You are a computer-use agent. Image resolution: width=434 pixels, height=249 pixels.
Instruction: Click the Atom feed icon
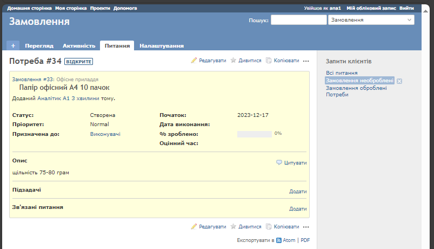[x=279, y=240]
